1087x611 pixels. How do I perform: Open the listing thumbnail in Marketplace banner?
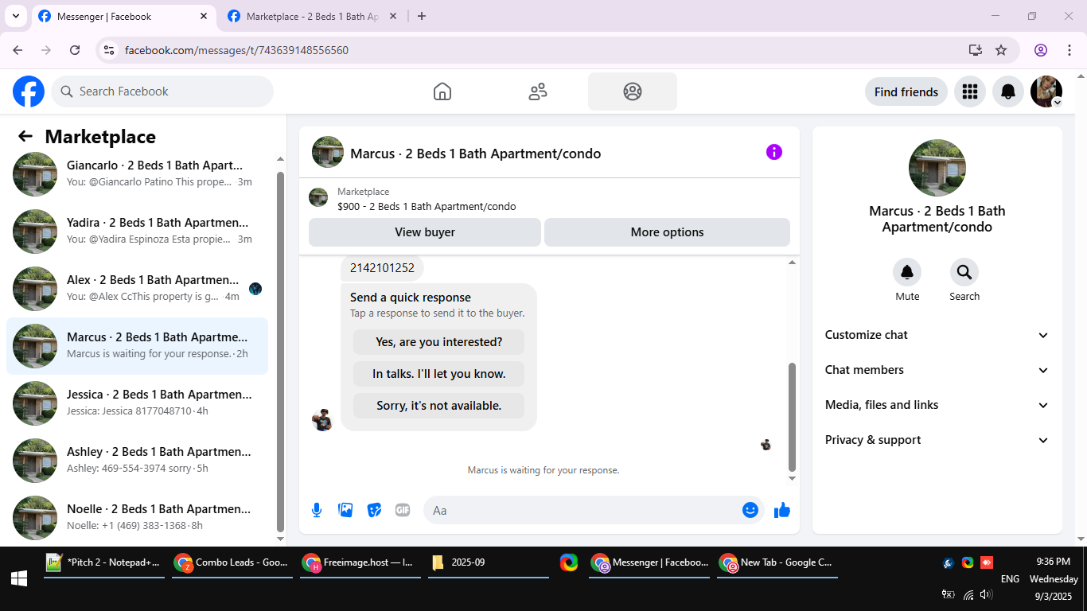[x=318, y=198]
